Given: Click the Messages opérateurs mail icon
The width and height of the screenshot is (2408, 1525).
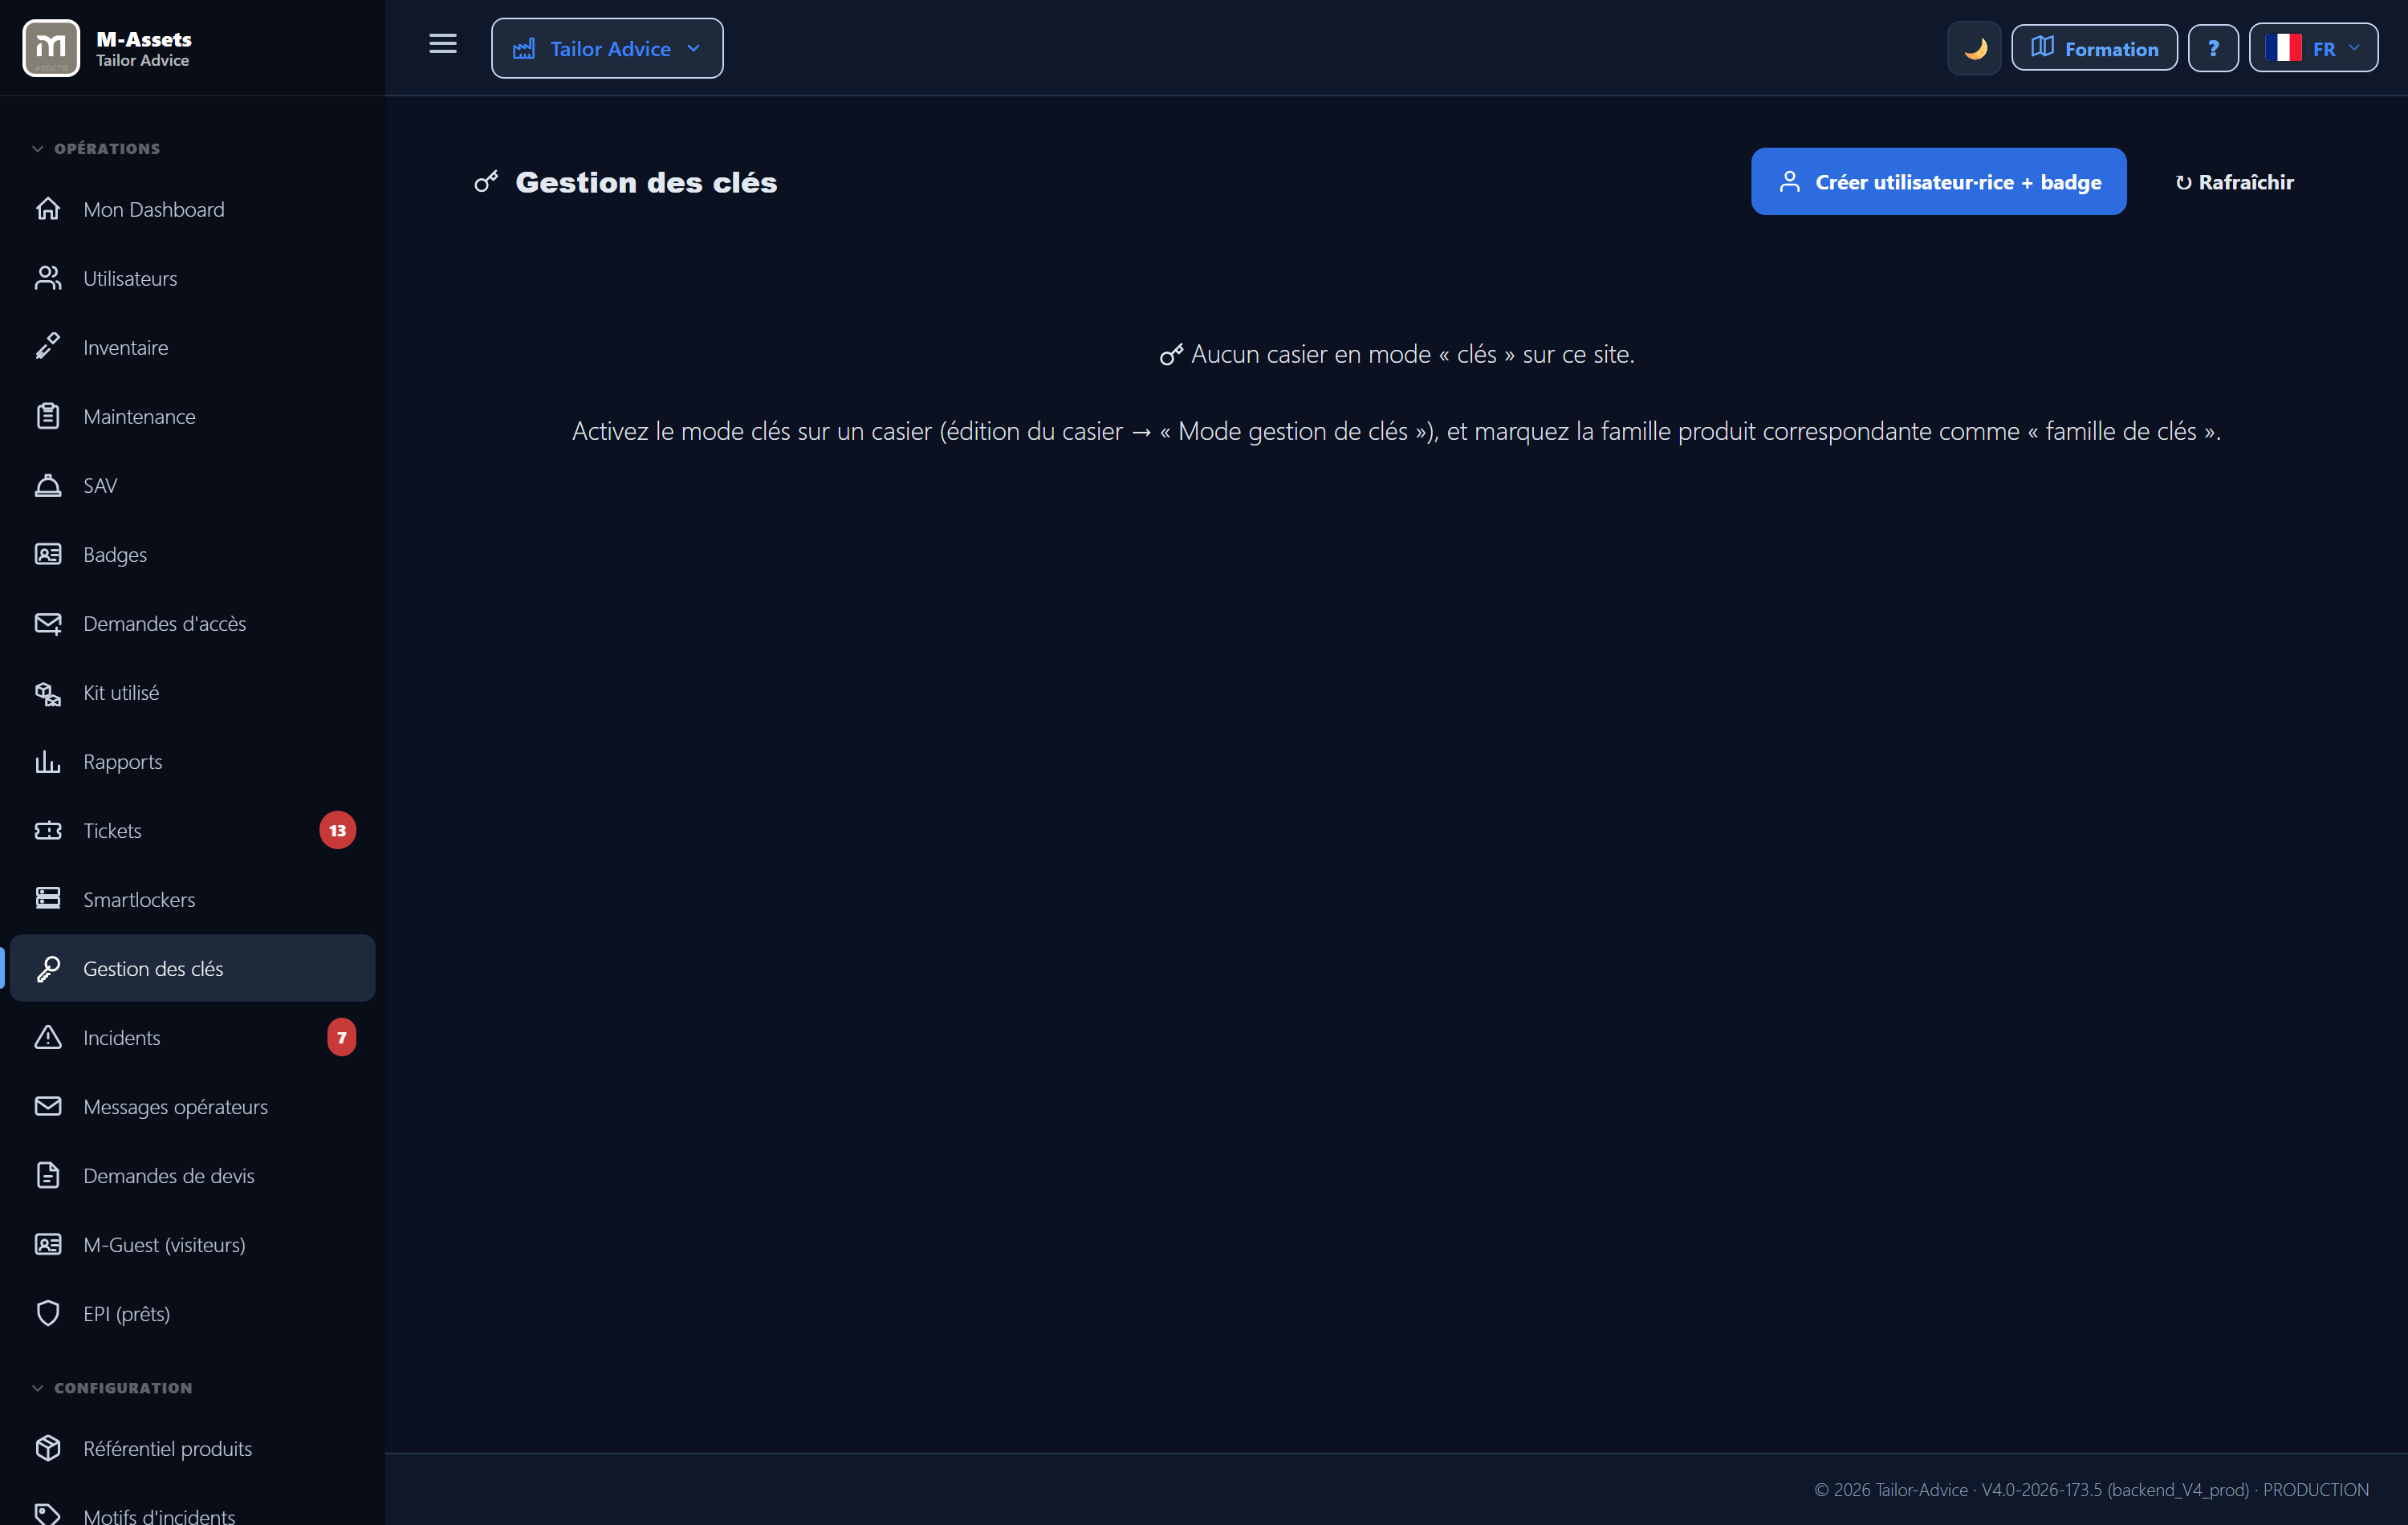Looking at the screenshot, I should pos(48,1106).
